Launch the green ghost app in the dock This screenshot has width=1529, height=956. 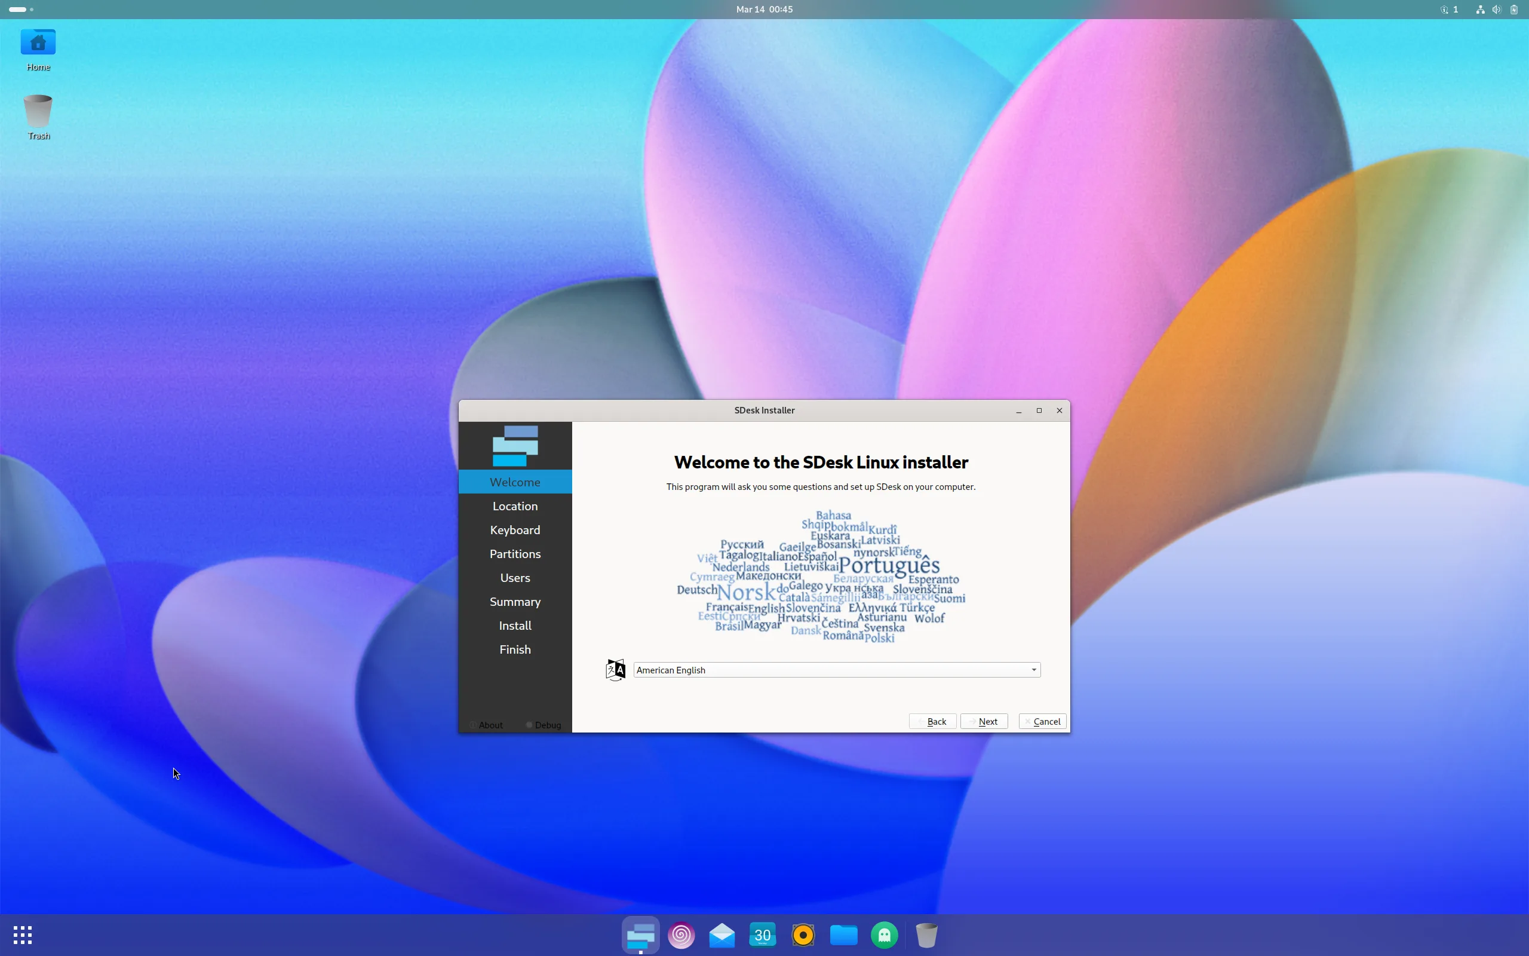[x=884, y=934]
